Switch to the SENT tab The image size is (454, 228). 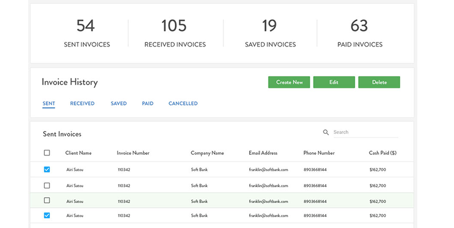tap(48, 104)
